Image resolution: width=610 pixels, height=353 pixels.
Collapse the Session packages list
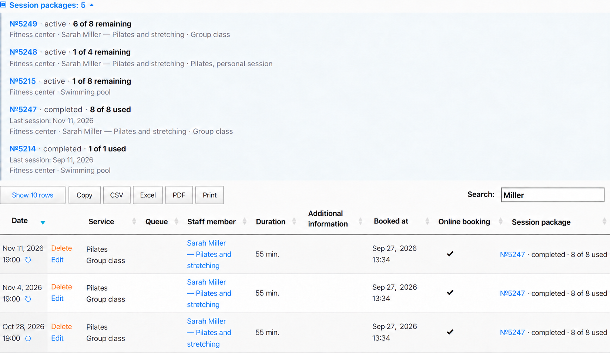pos(91,5)
